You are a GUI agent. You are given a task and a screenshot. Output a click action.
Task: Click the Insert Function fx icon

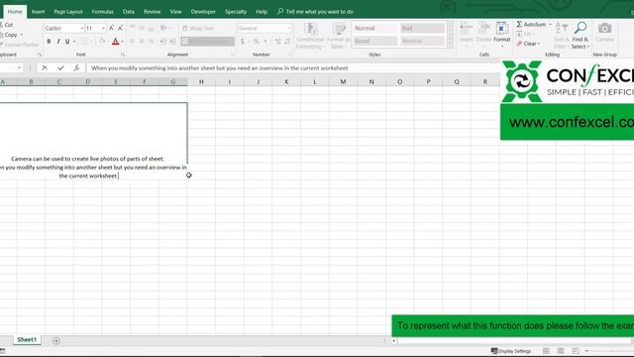click(76, 68)
